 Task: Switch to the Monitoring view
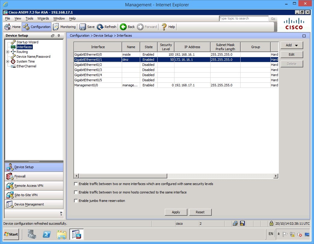point(64,27)
